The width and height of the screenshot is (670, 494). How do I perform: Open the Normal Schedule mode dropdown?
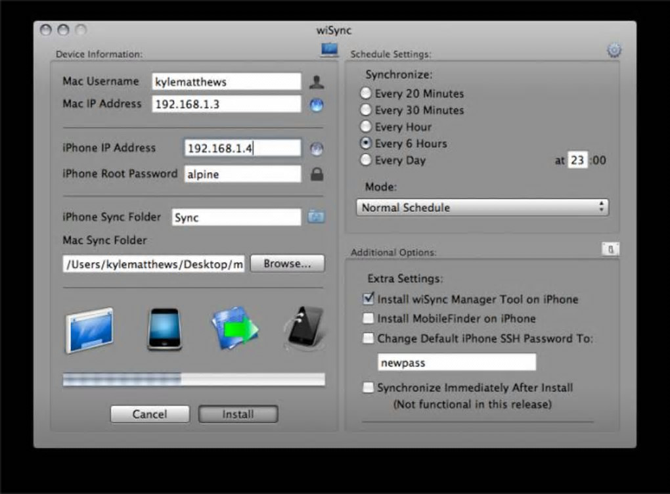tap(482, 208)
